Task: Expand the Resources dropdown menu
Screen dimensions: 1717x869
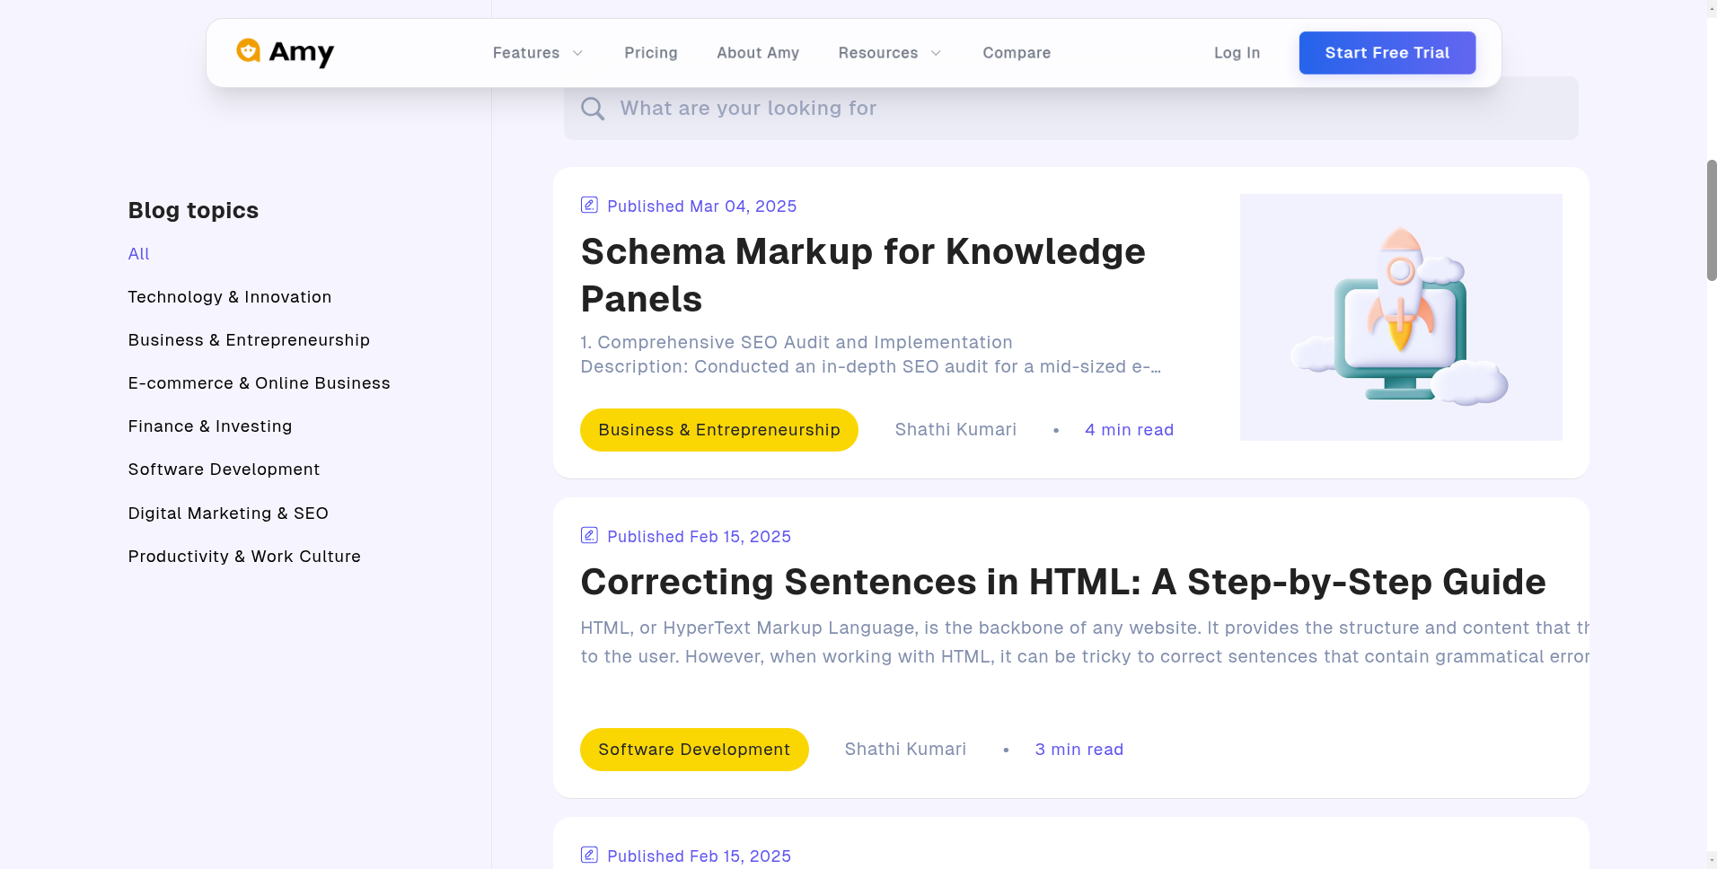Action: [x=889, y=53]
